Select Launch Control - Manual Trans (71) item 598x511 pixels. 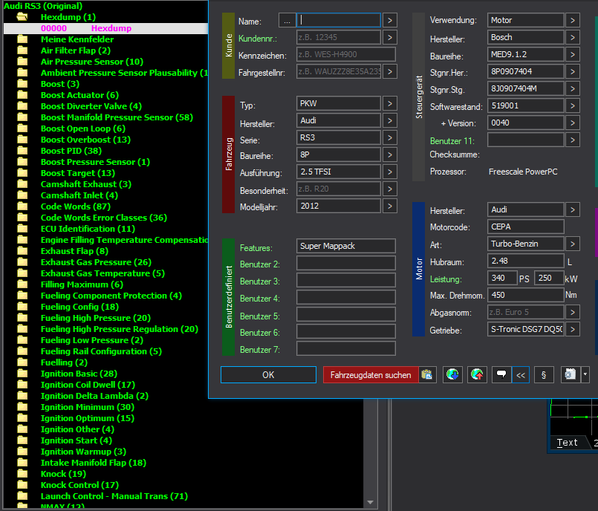coord(114,495)
